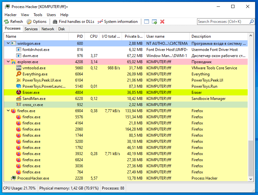Switch to the Network tab
The image size is (258, 195).
48,29
